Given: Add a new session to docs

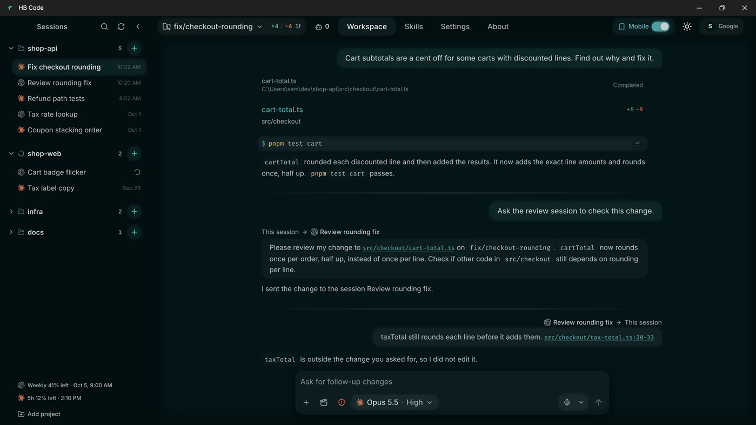Looking at the screenshot, I should (x=134, y=232).
